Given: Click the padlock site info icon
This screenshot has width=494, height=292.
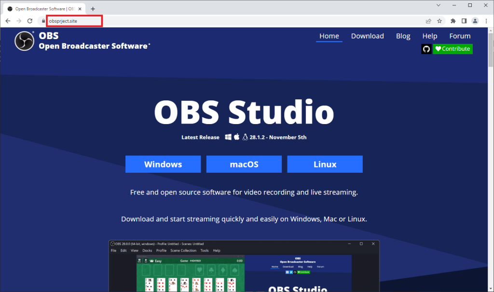Looking at the screenshot, I should pos(43,21).
